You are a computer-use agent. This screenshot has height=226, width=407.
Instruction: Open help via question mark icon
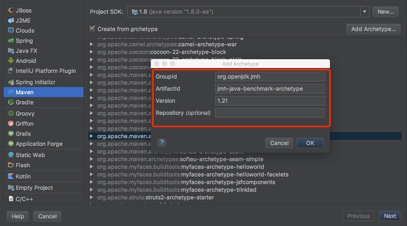tap(162, 143)
